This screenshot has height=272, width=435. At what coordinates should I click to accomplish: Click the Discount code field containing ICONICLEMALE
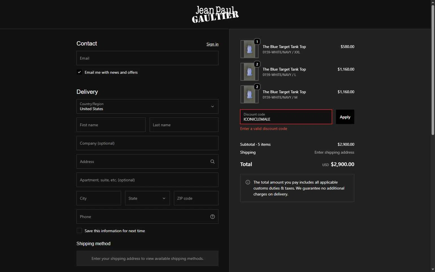pos(286,117)
